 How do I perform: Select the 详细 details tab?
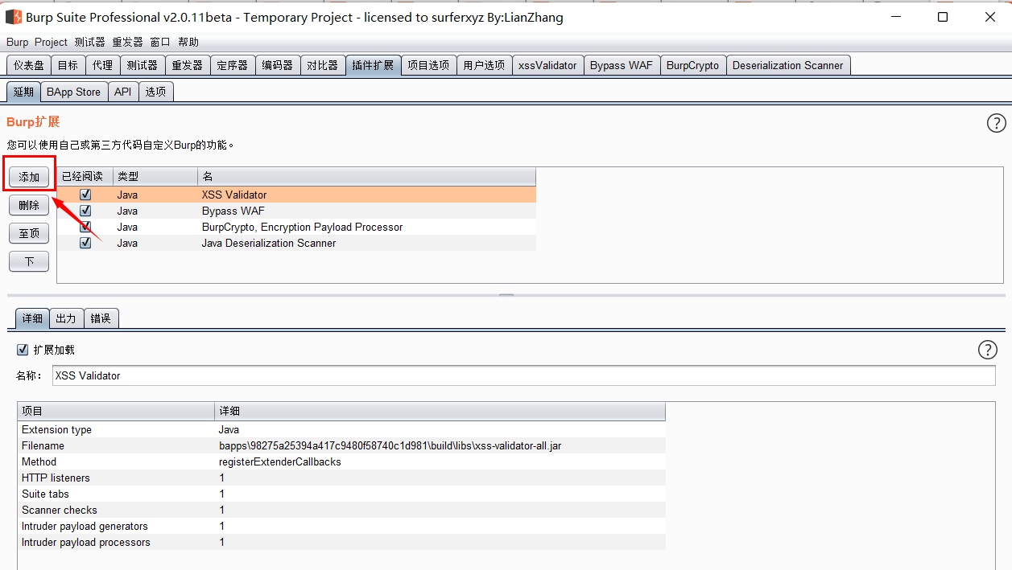coord(32,318)
